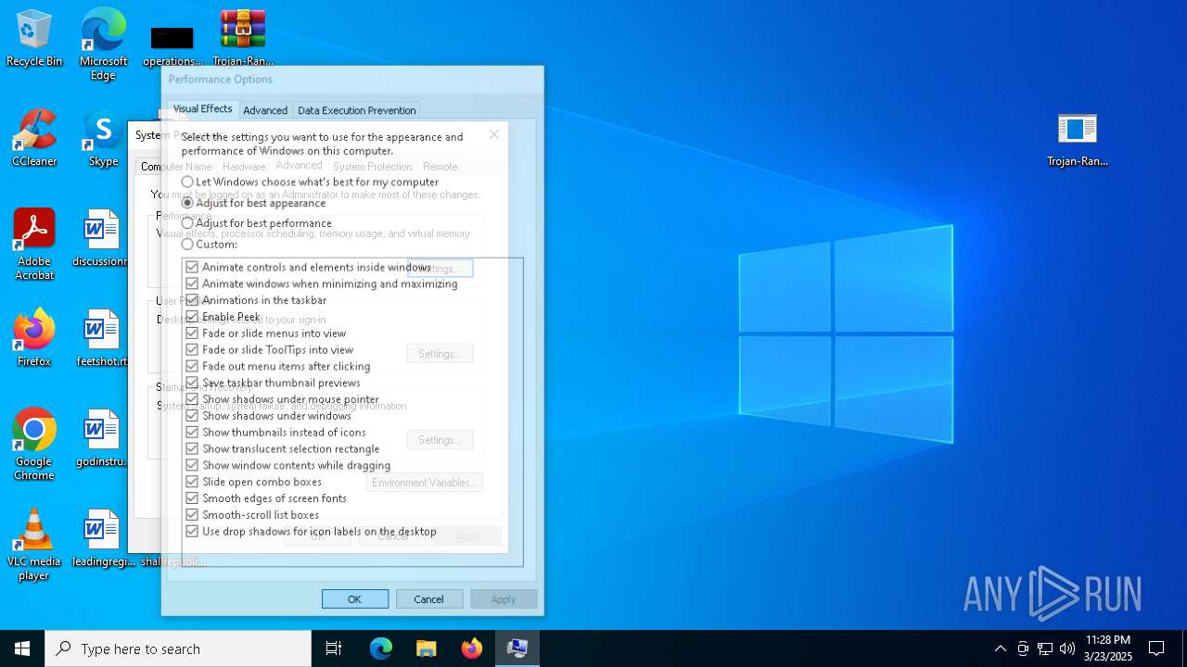Open VLC media player shortcut
Image resolution: width=1187 pixels, height=667 pixels.
tap(34, 545)
